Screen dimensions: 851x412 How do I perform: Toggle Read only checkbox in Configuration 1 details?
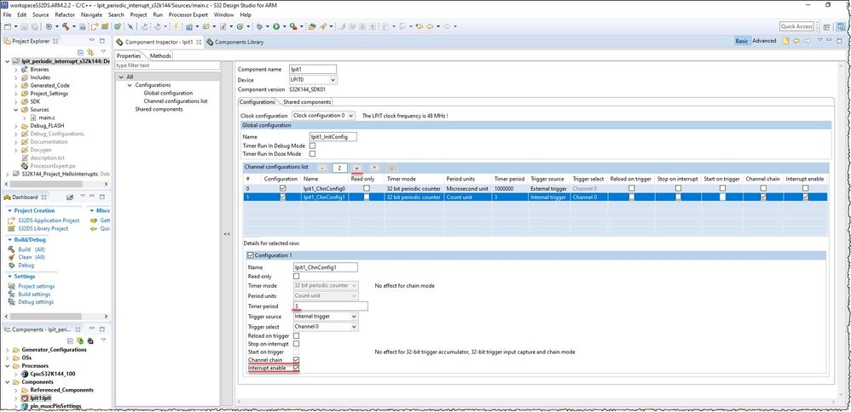[296, 277]
